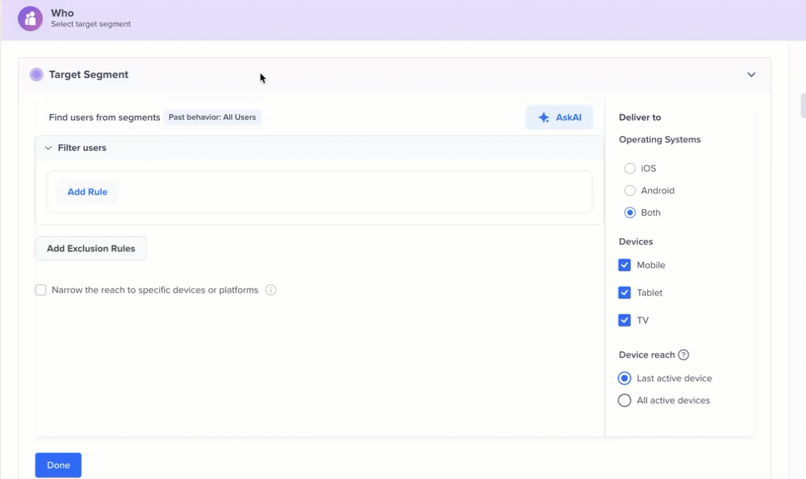The image size is (806, 479).
Task: Choose Both operating systems
Action: click(629, 213)
